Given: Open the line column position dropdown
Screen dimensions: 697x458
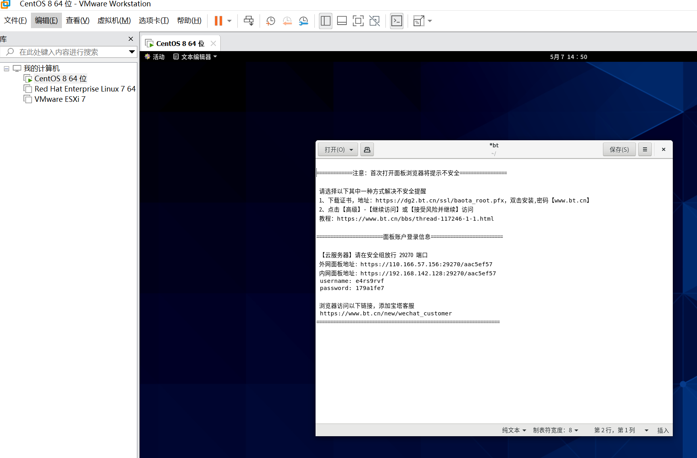Looking at the screenshot, I should (x=621, y=430).
